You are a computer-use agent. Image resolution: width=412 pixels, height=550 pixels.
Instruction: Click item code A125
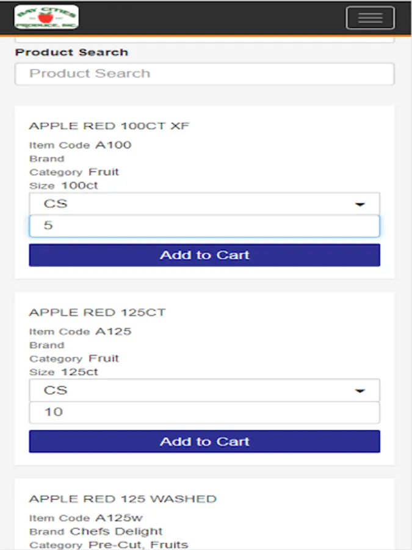pos(113,332)
